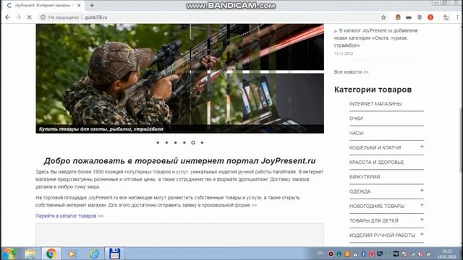Viewport: 463px width, 260px height.
Task: Select the sixth slider dot under banner
Action: pos(202,143)
